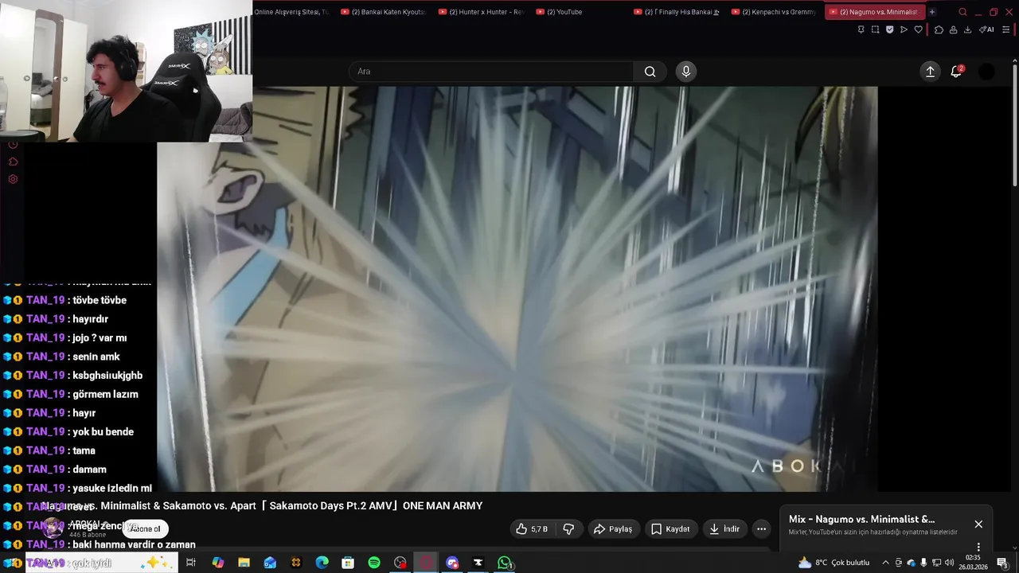This screenshot has height=573, width=1019.
Task: Open the volume speaker tray icon
Action: [949, 563]
